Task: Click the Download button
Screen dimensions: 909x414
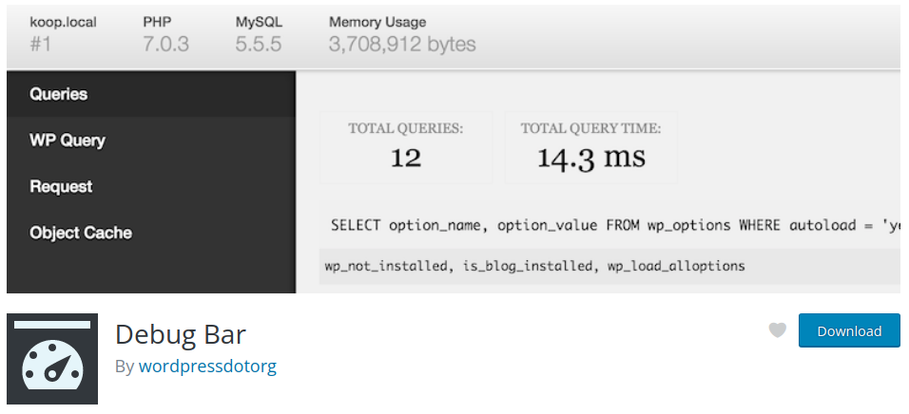Action: 849,330
